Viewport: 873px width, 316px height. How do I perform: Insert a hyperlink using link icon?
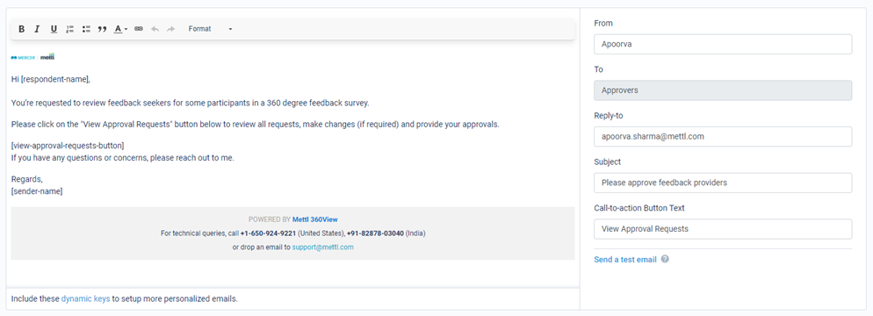(x=139, y=29)
